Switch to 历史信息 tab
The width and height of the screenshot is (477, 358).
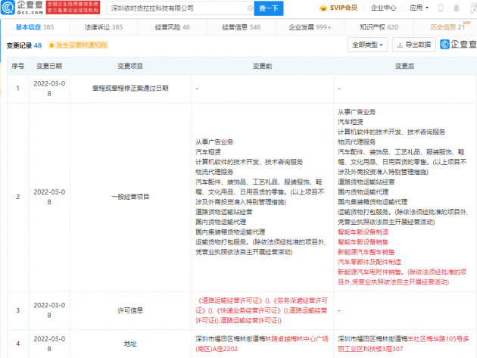(447, 27)
